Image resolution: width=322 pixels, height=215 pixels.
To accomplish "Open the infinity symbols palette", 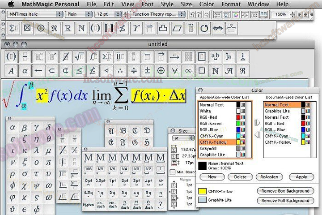I will pos(188,71).
